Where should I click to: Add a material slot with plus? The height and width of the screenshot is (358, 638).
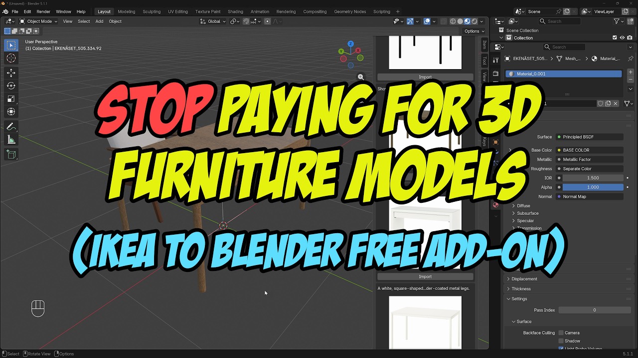[631, 72]
